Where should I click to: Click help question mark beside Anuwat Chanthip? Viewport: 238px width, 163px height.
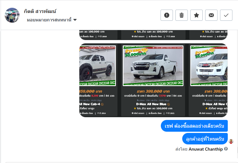click(x=226, y=149)
